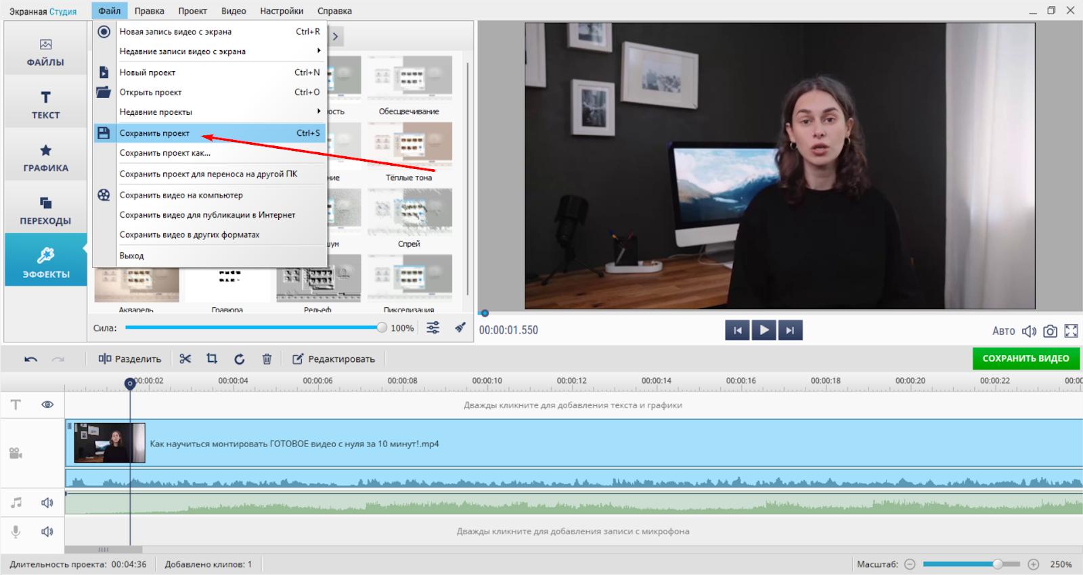Click green Сохранить видео button
This screenshot has width=1083, height=575.
1026,359
